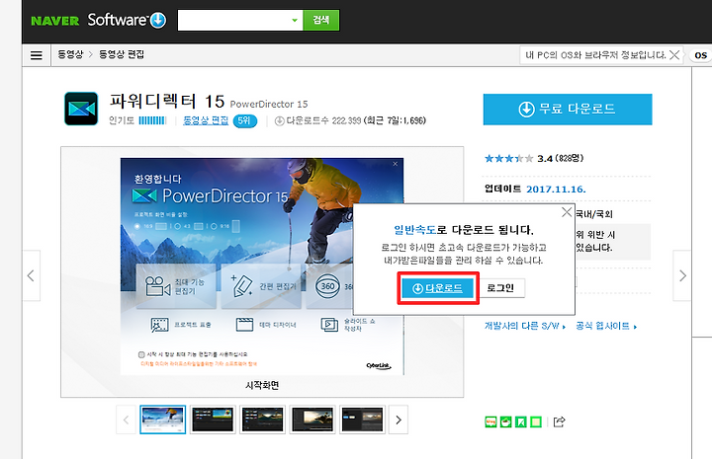
Task: Click the main screenshot preview image
Action: [x=262, y=266]
